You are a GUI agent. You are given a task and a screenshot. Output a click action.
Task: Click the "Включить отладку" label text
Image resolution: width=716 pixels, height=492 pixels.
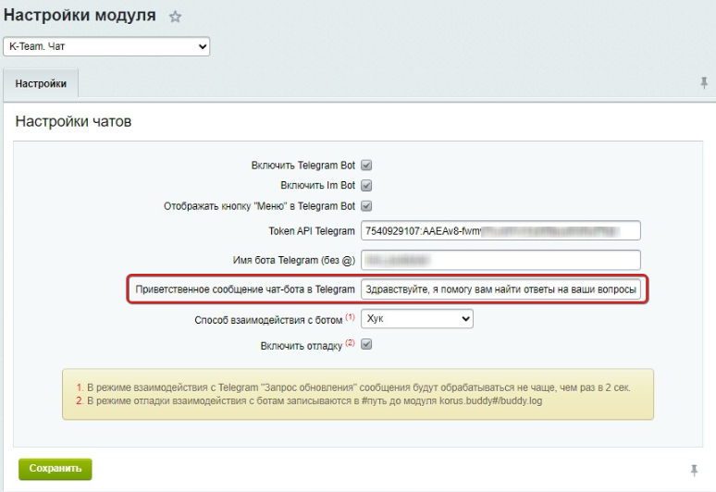pos(302,346)
